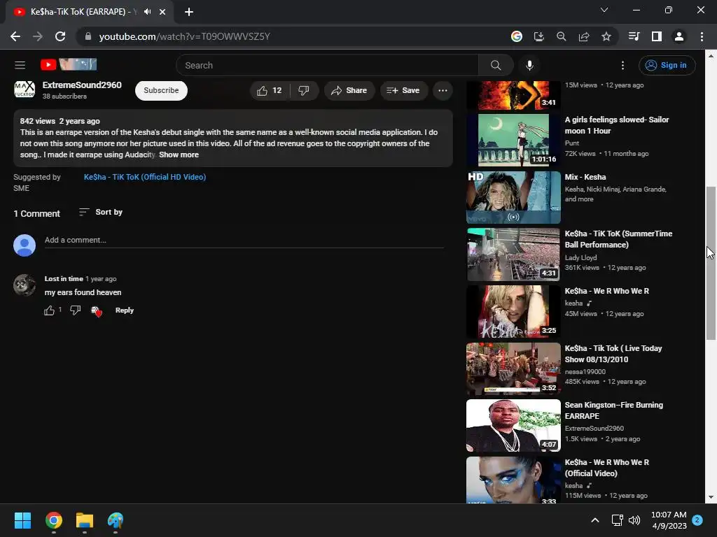Start voice search with microphone icon
The height and width of the screenshot is (537, 717).
coord(529,65)
